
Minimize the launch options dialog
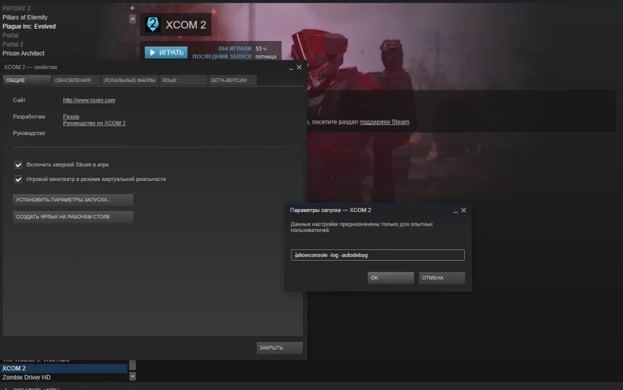[x=455, y=211]
